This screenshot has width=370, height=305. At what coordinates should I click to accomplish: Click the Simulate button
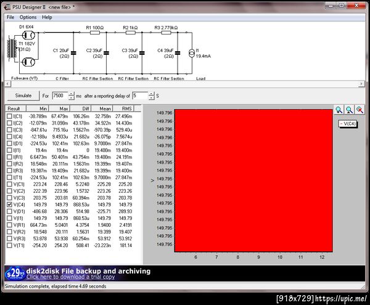coord(23,96)
